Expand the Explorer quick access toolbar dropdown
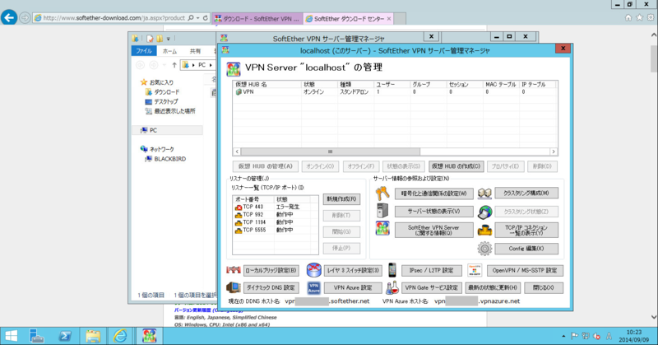This screenshot has height=345, width=658. (169, 39)
